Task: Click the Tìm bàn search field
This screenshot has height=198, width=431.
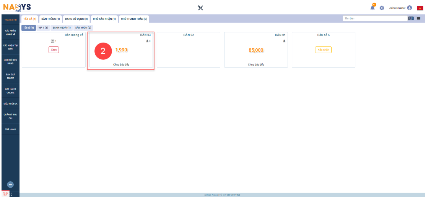Action: [375, 18]
